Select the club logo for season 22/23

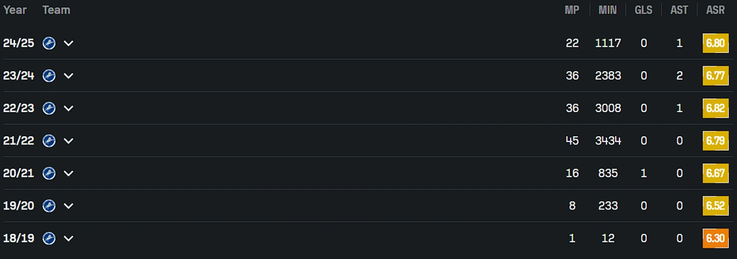point(49,108)
